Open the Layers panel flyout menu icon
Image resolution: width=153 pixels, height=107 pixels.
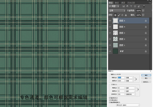pos(150,3)
